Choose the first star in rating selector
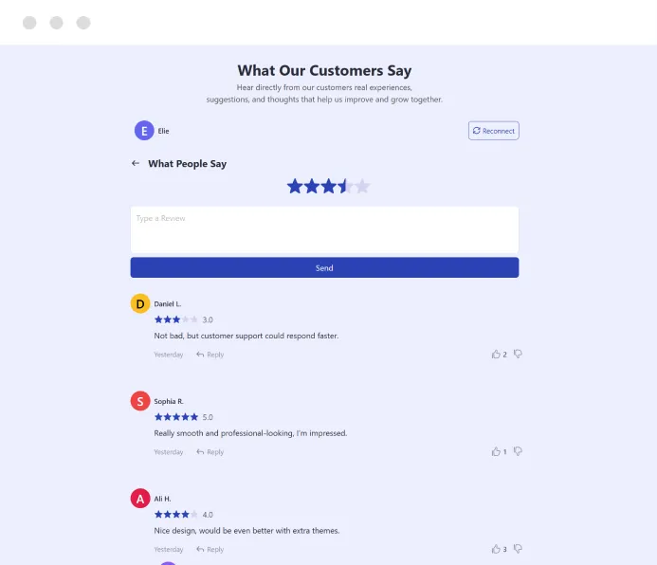Viewport: 657px width, 565px height. pyautogui.click(x=295, y=187)
